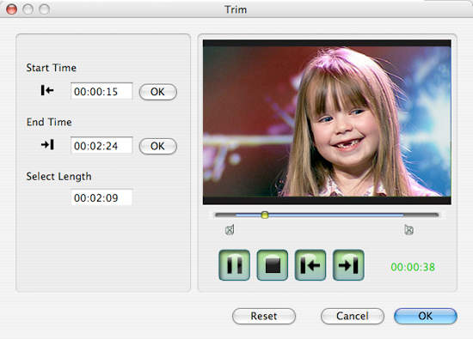The image size is (473, 339).
Task: Confirm Start Time with its OK button
Action: coord(157,92)
